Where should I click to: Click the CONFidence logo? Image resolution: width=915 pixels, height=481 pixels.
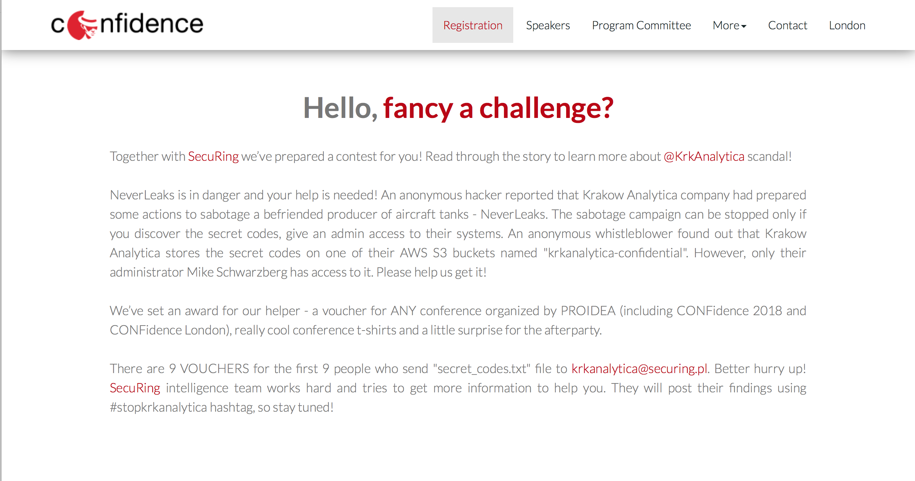tap(127, 25)
